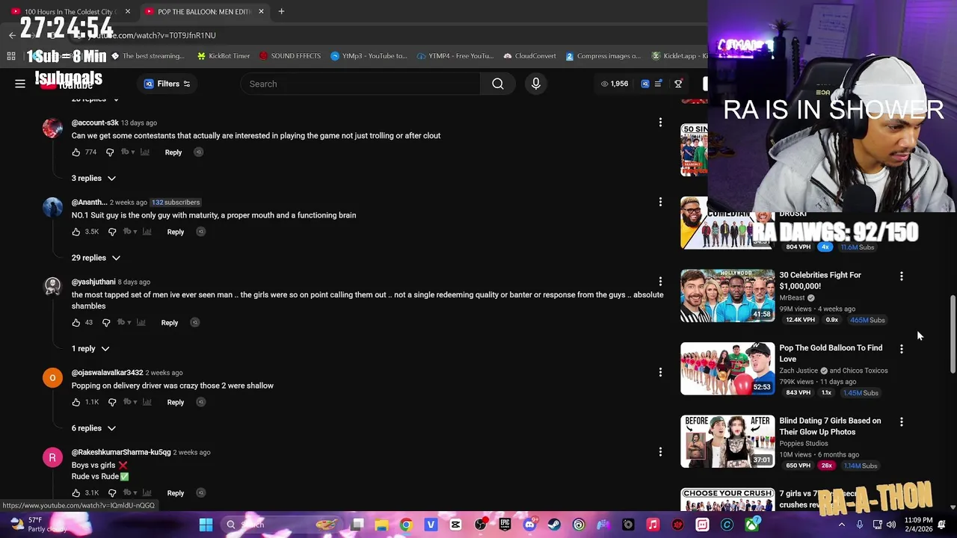Open the CloudConvert bookmark

(x=530, y=56)
